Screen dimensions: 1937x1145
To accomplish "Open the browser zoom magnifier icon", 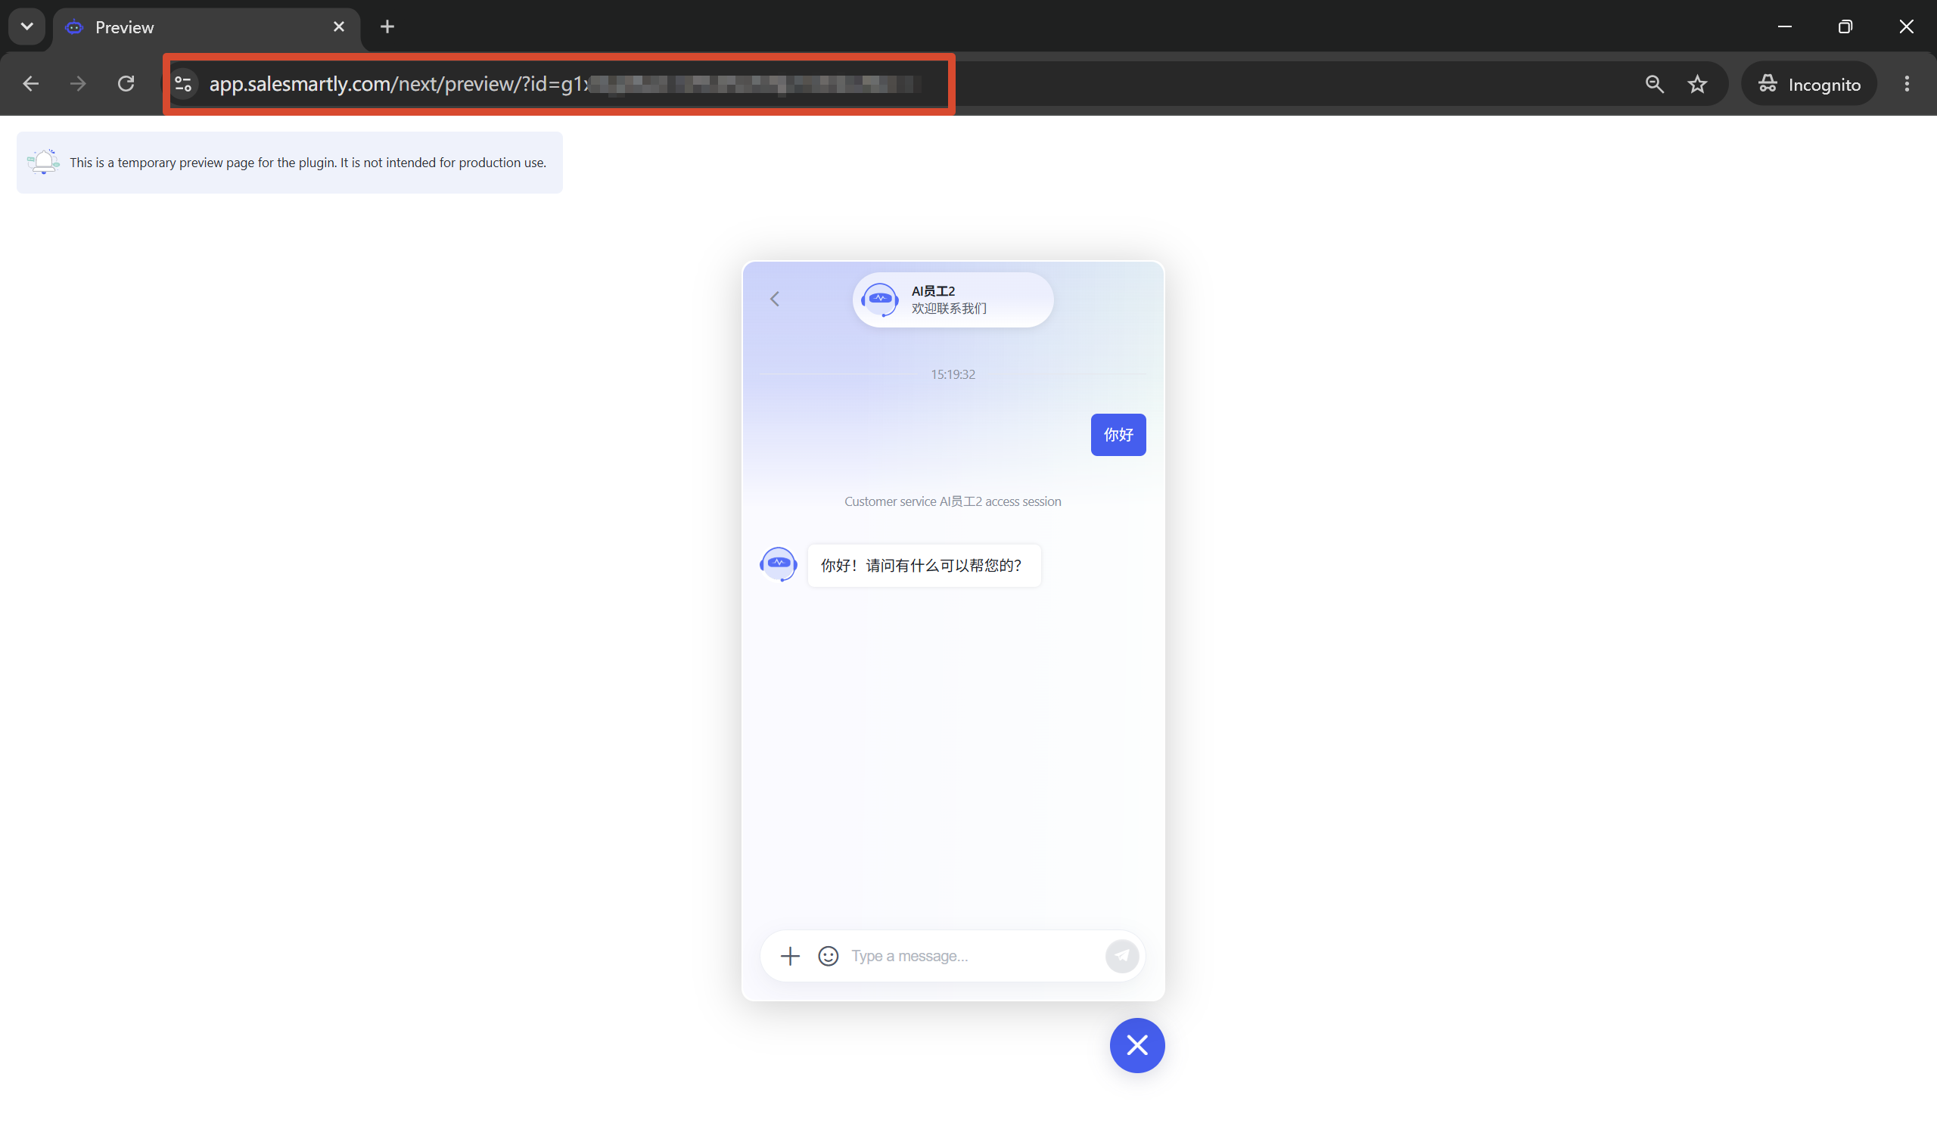I will click(x=1654, y=84).
